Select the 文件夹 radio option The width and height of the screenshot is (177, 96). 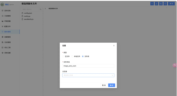pos(83,56)
